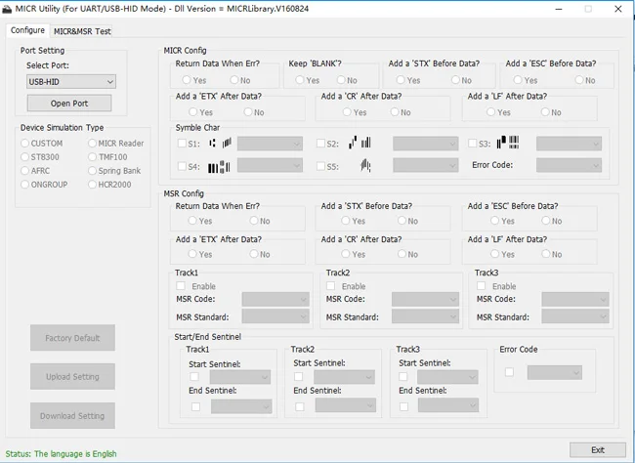This screenshot has height=463, width=635.
Task: Click the Exit button
Action: tap(598, 449)
